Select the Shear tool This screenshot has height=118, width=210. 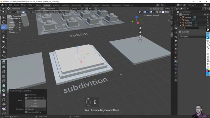click(4, 109)
